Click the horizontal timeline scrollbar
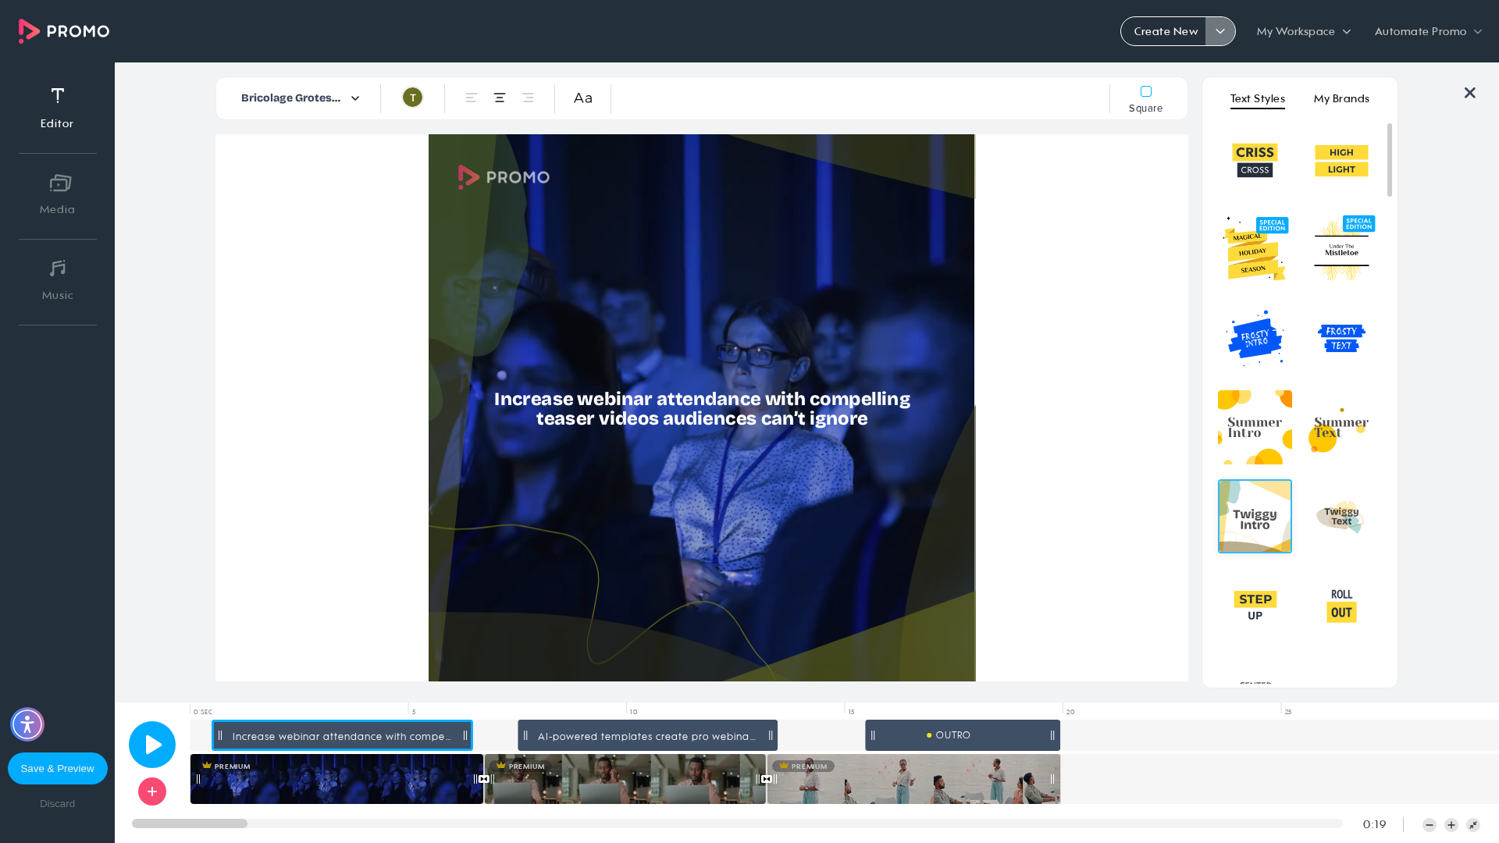1499x843 pixels. (190, 823)
